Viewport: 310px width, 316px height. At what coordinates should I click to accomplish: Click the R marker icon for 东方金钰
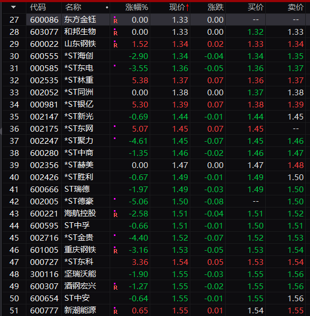(x=115, y=20)
